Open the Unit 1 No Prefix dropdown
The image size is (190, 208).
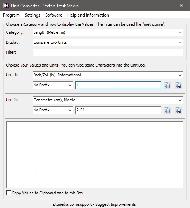pyautogui.click(x=53, y=85)
